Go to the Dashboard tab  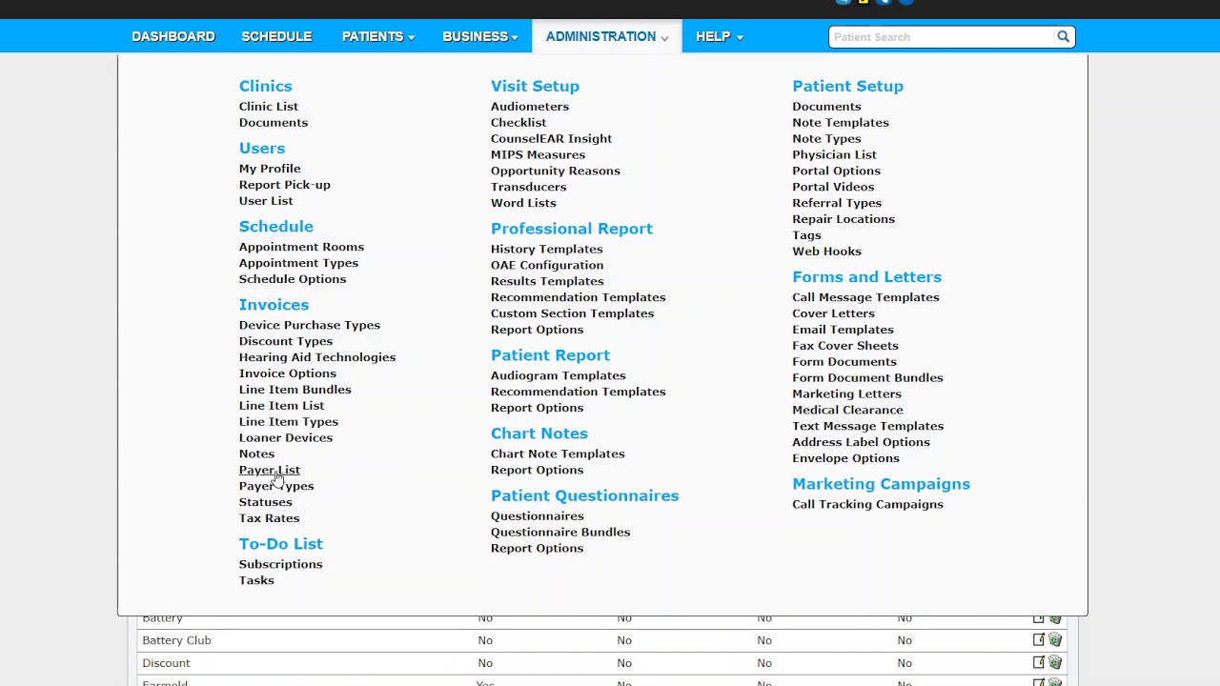173,36
